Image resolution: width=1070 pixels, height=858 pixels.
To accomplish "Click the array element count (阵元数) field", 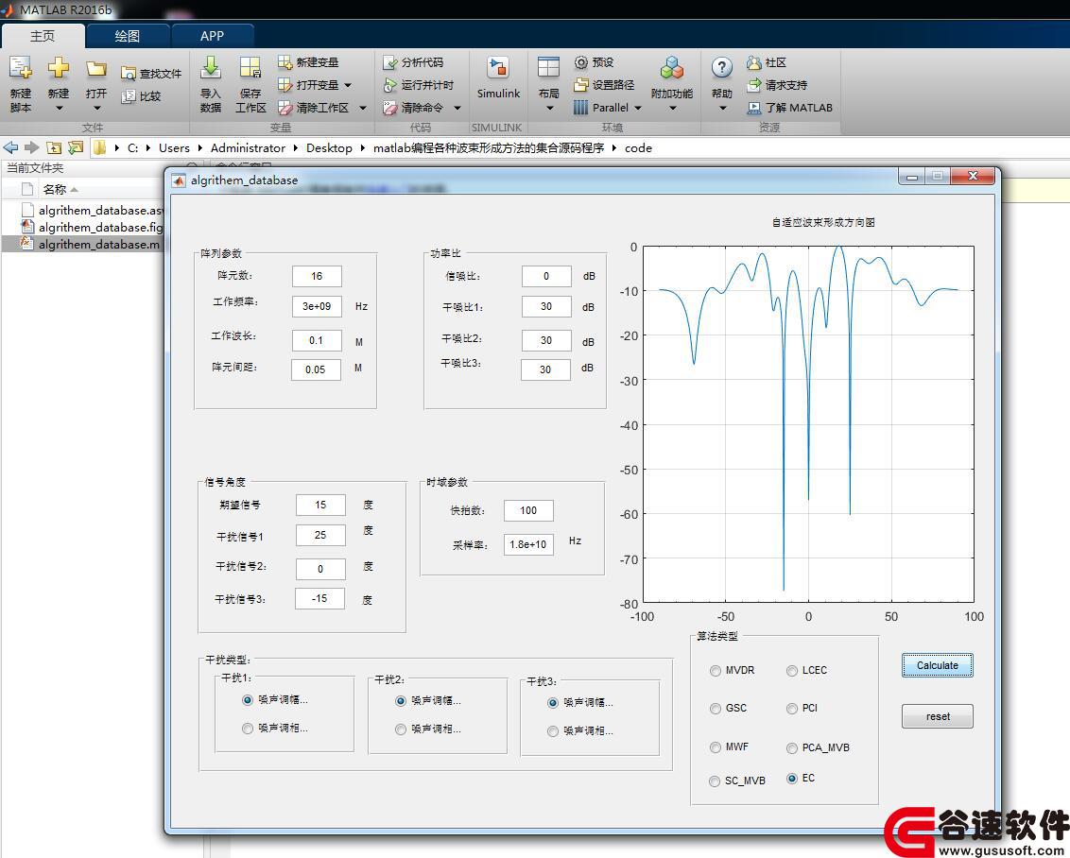I will 317,276.
